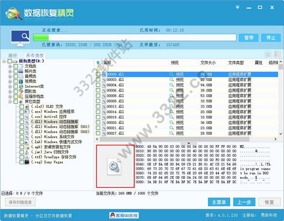Click the 照片类 photo category icon

point(21,71)
